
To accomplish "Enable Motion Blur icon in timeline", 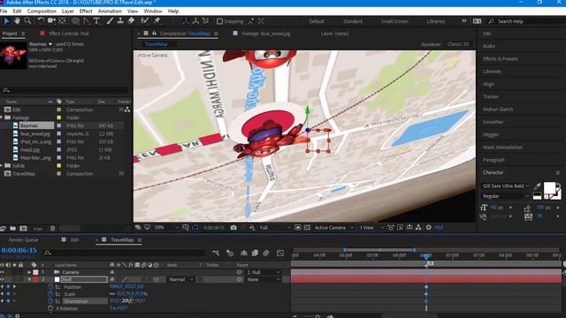I will (266, 254).
